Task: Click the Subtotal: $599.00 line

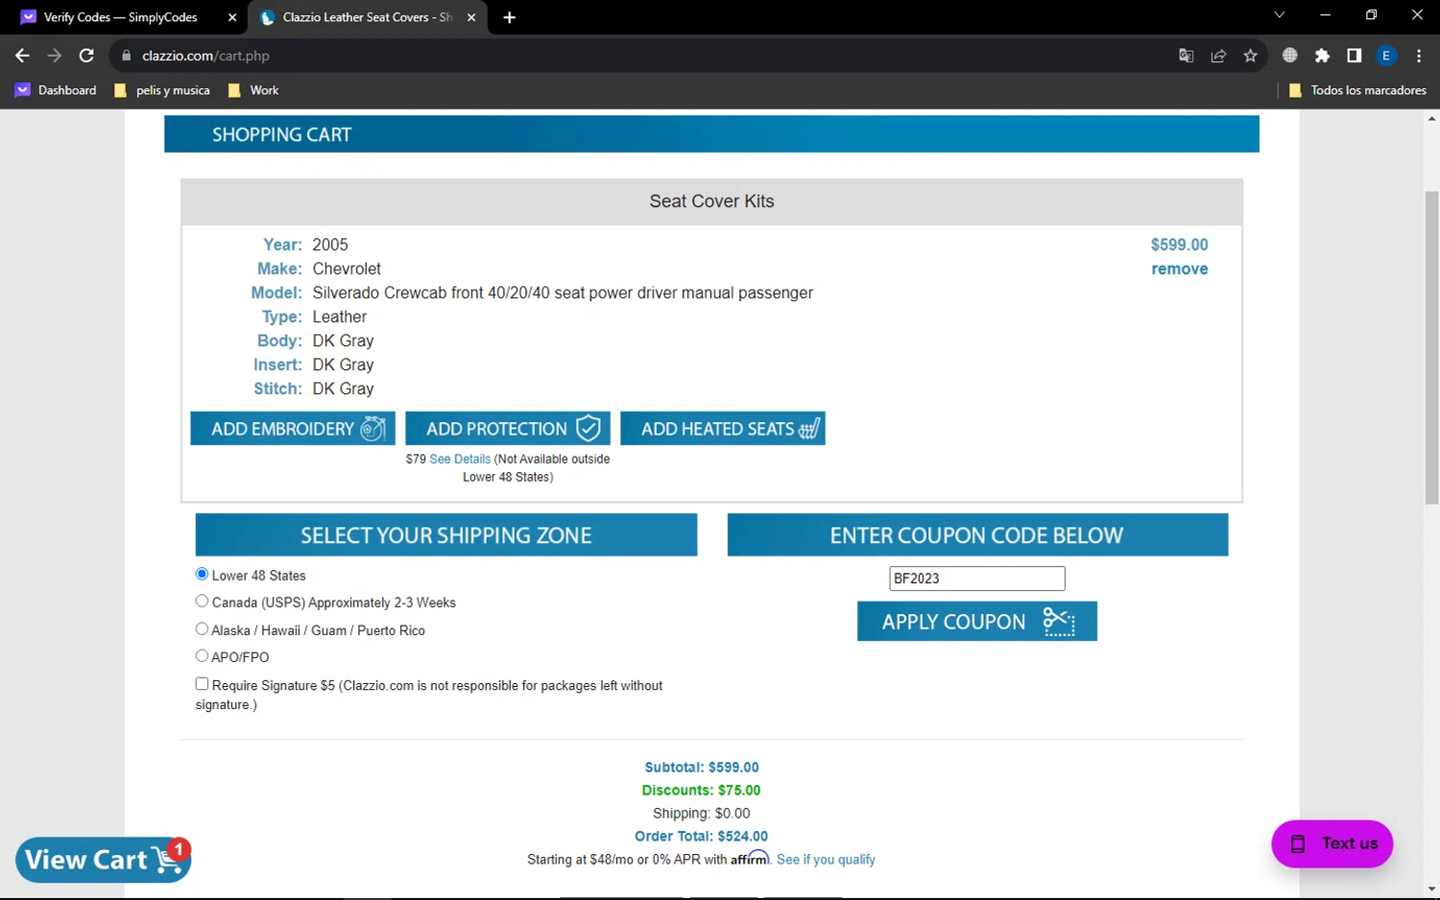Action: coord(702,768)
